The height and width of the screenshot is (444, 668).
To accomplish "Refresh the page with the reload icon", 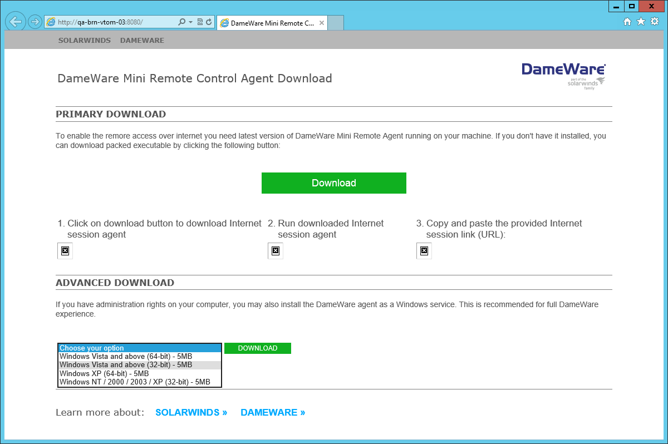I will [209, 22].
